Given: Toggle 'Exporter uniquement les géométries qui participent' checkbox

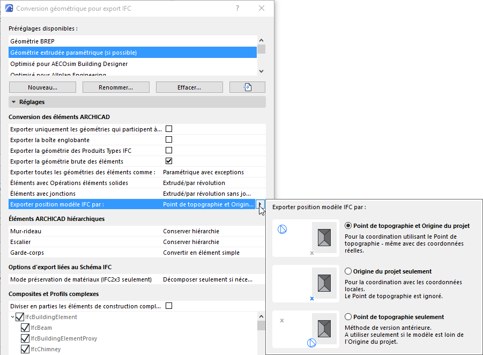Looking at the screenshot, I should pyautogui.click(x=169, y=129).
